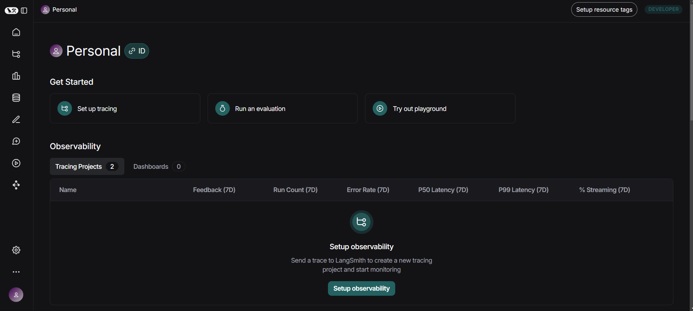Click the Set up tracing icon
Screen dimensions: 693x311
(x=65, y=108)
